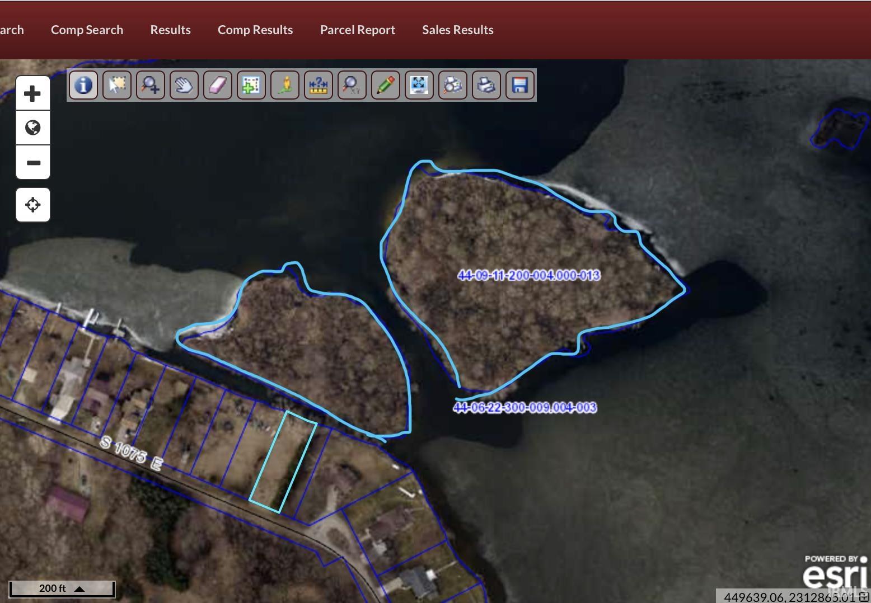Click the globe default extent button
This screenshot has width=871, height=603.
(x=33, y=128)
